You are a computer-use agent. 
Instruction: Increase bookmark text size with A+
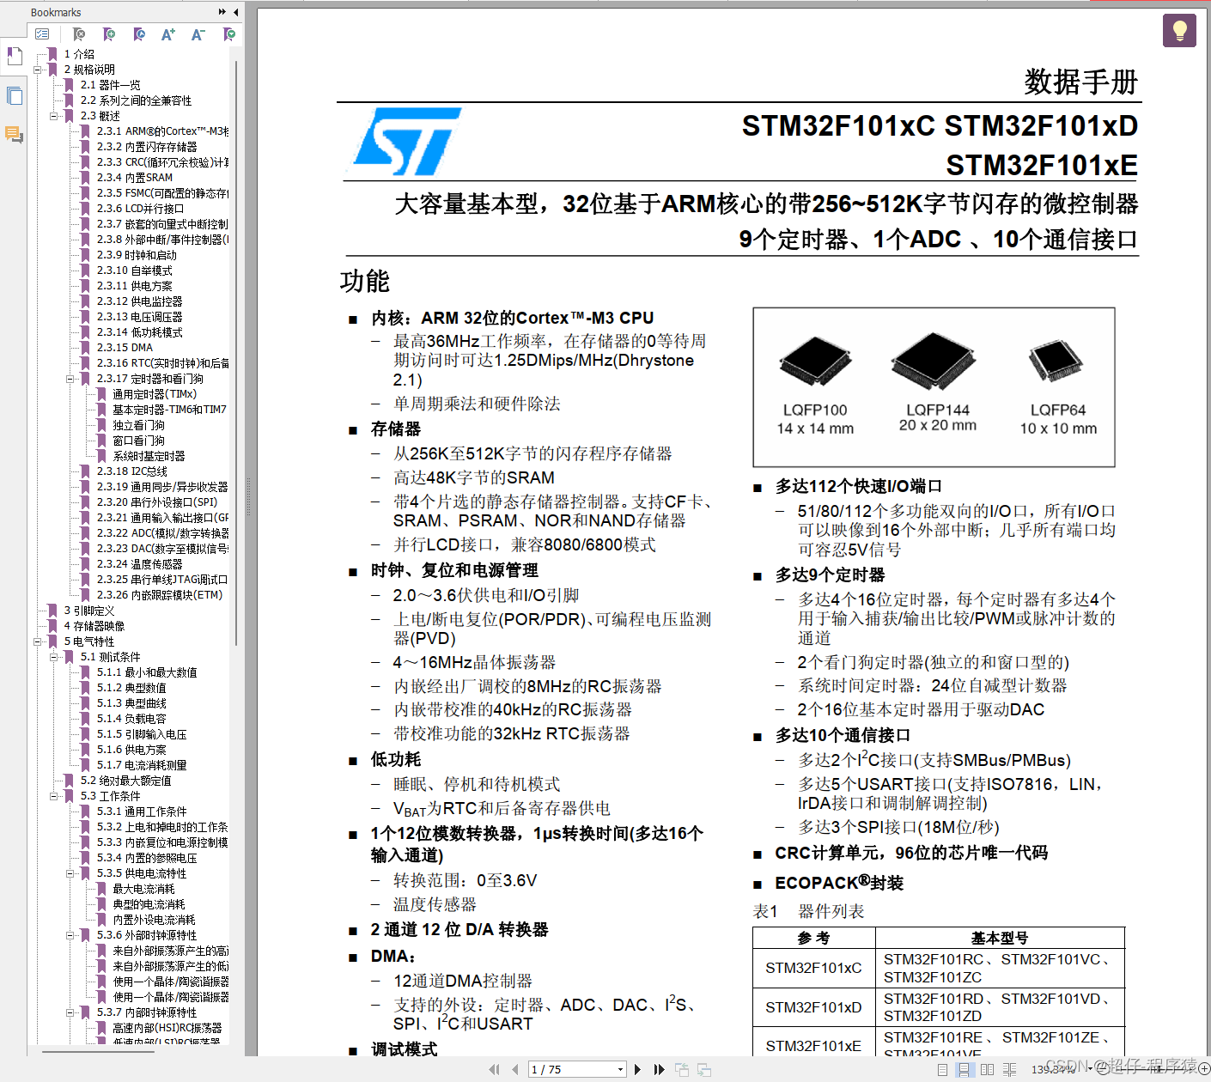tap(168, 34)
